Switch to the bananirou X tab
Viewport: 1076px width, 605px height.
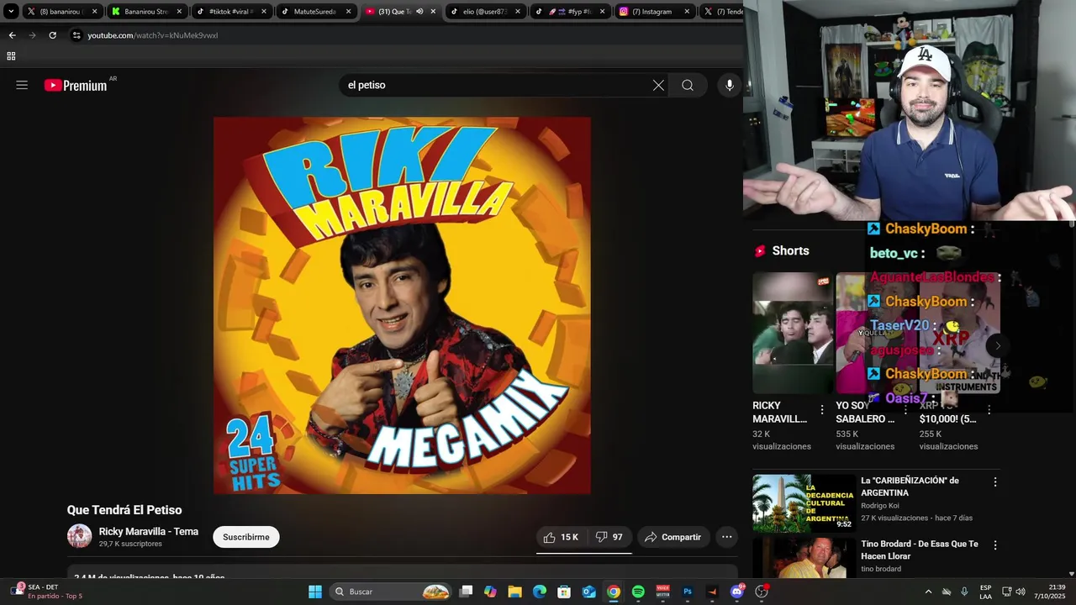[x=61, y=12]
